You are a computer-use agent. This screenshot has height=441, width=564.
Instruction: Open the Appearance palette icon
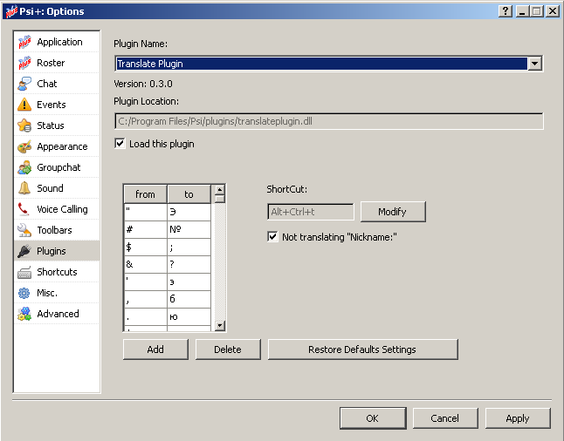coord(24,146)
